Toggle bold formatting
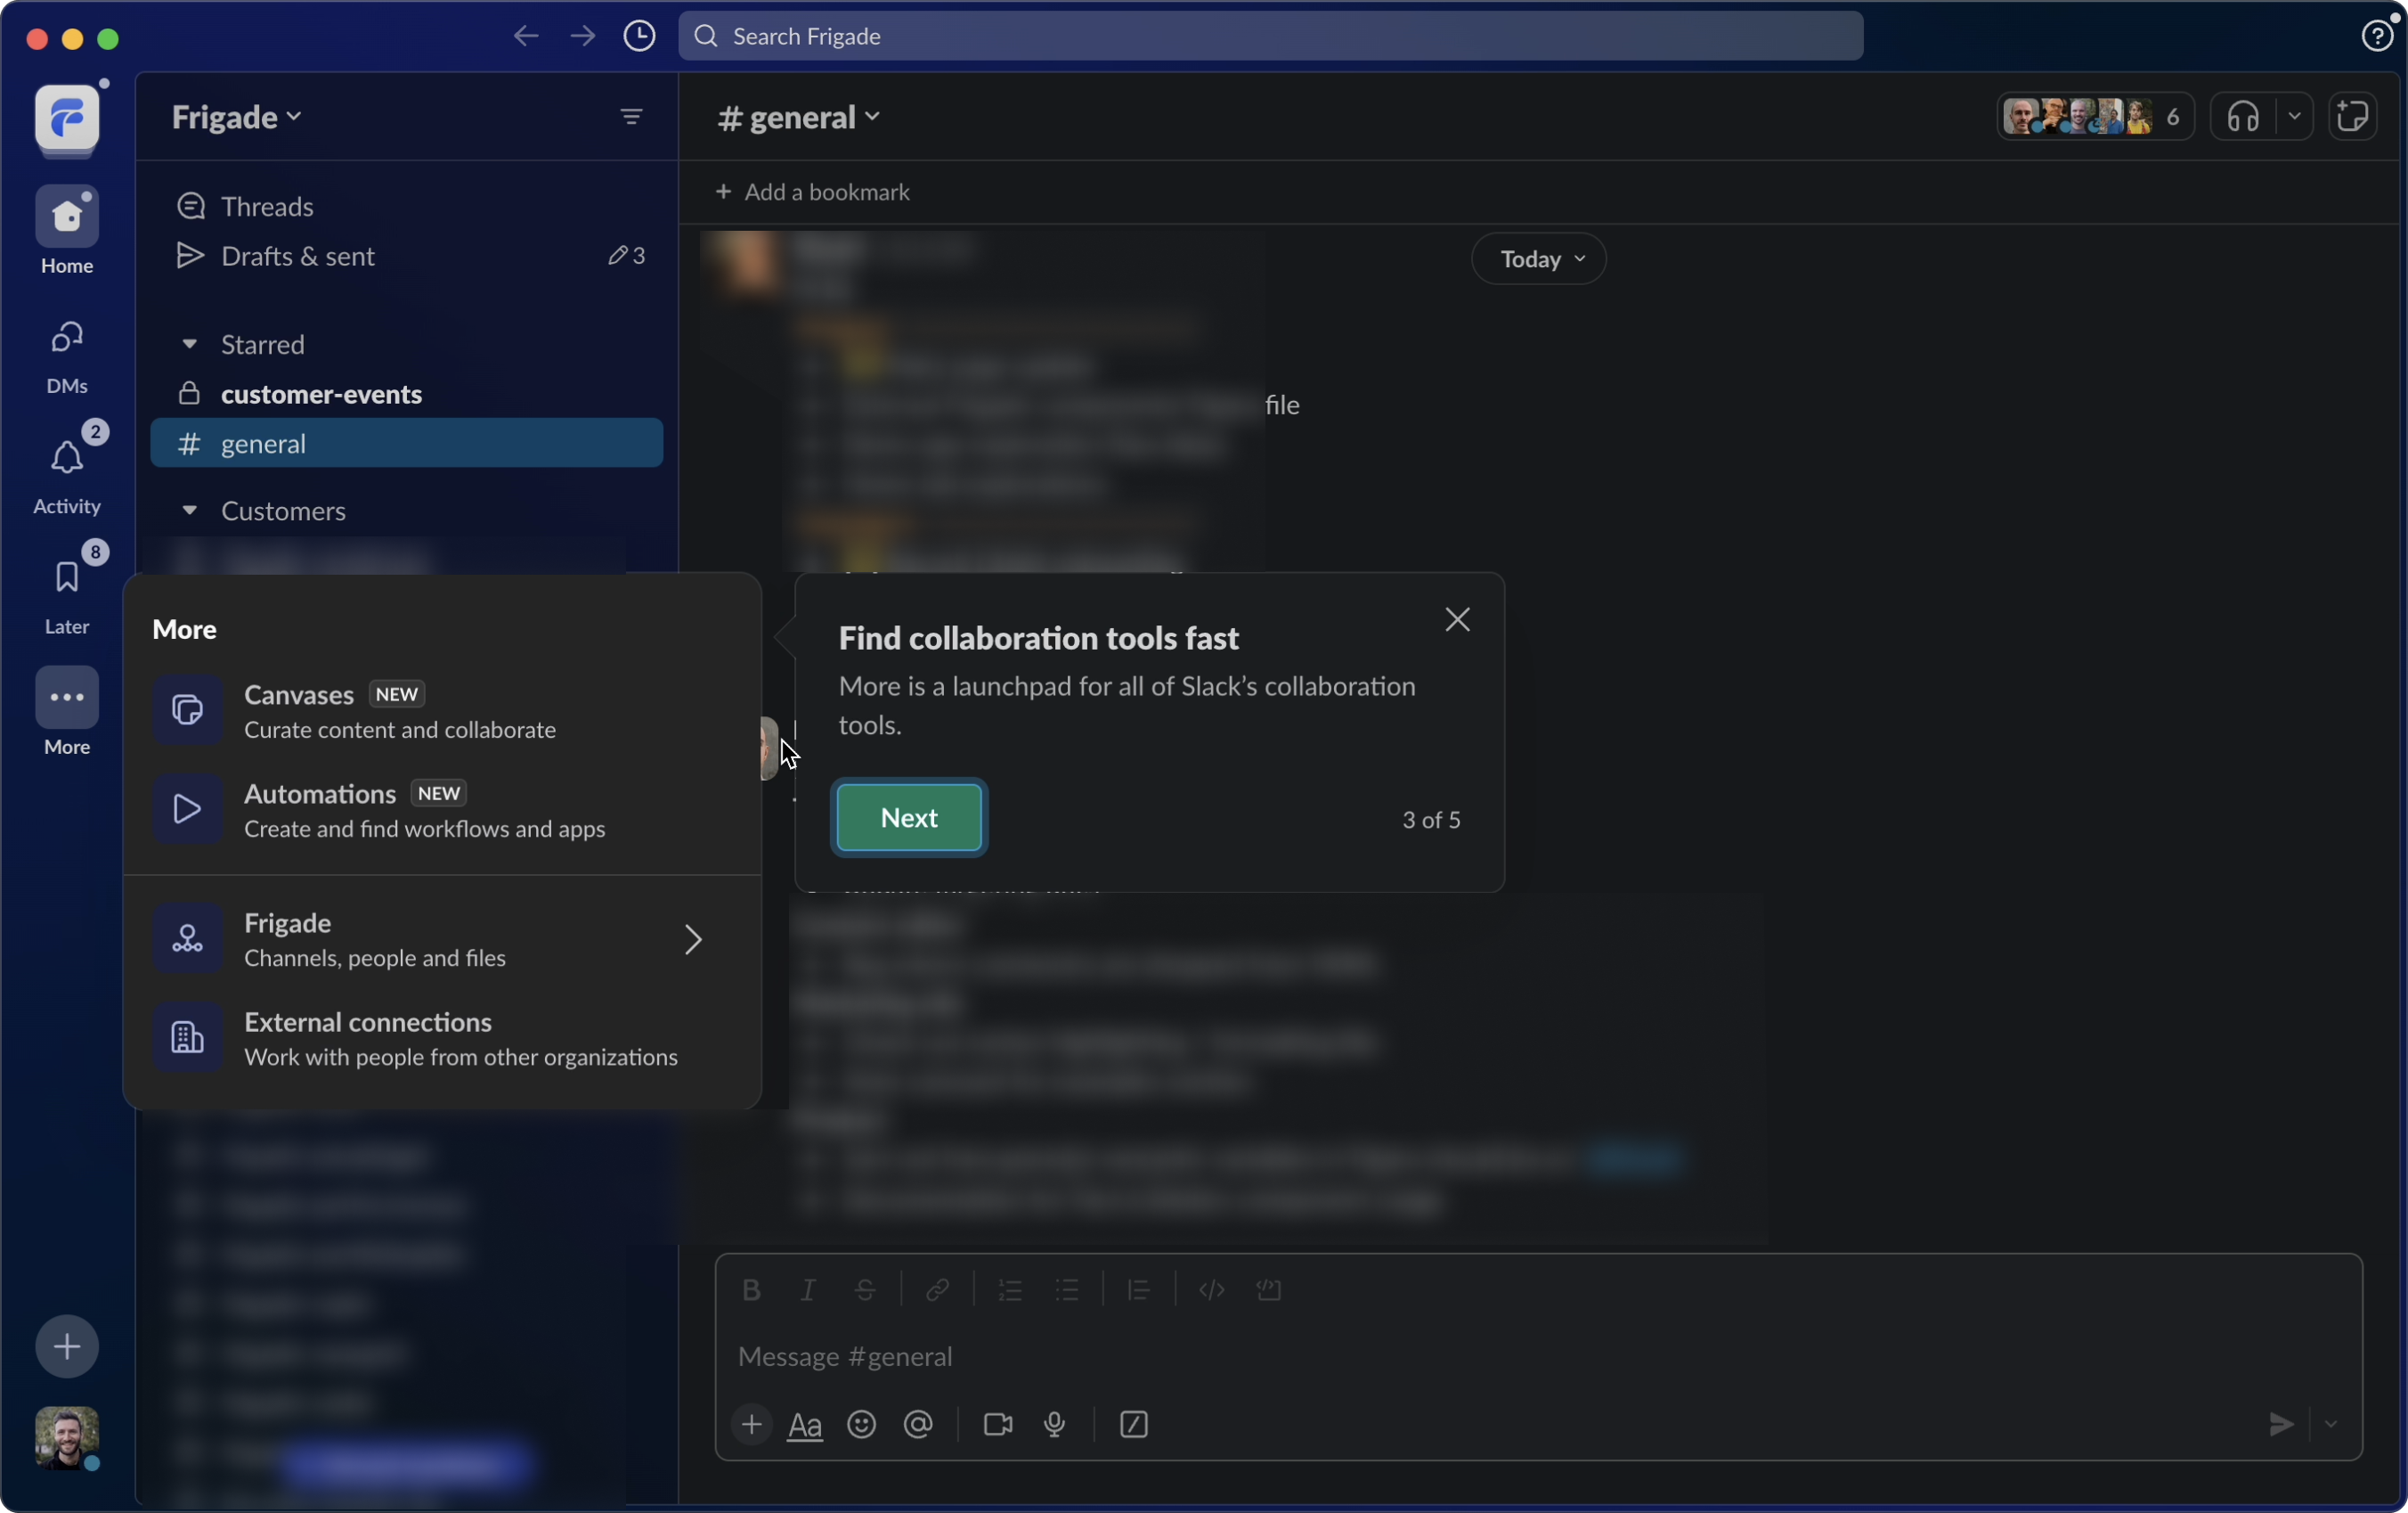The width and height of the screenshot is (2408, 1513). (x=751, y=1290)
